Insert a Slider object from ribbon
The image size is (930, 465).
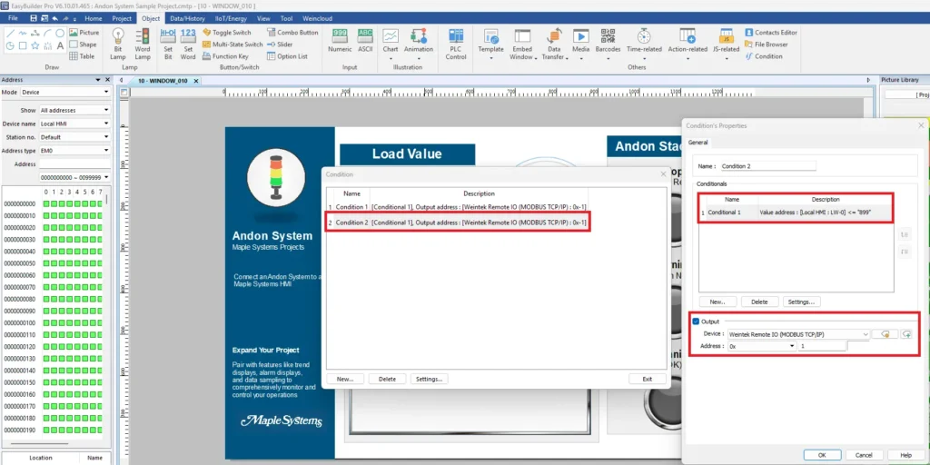click(x=280, y=45)
